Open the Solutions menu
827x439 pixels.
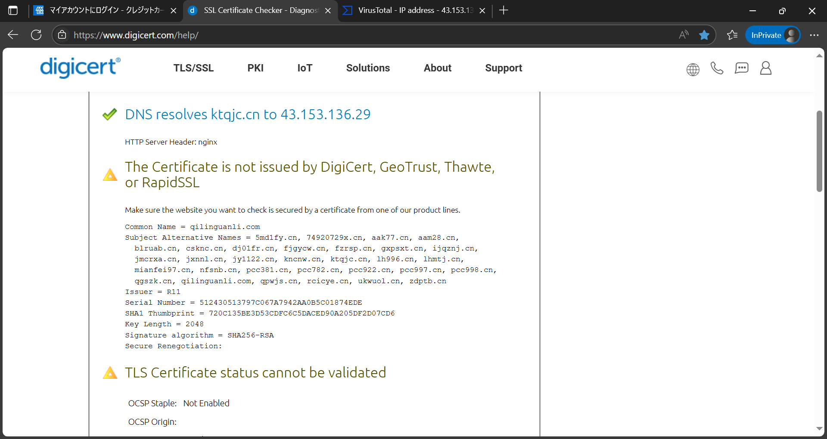pos(368,68)
